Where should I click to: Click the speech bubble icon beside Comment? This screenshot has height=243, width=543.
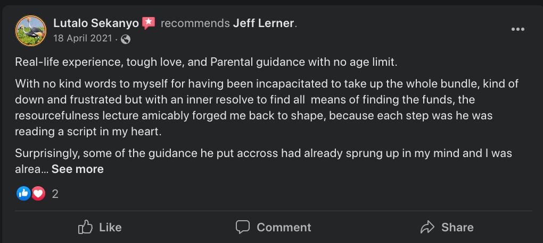[243, 227]
